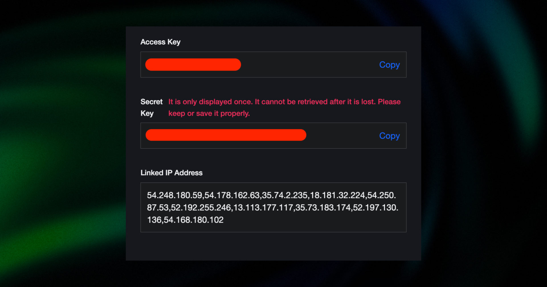Click the Linked IP Address label
The image size is (547, 287).
pyautogui.click(x=171, y=173)
